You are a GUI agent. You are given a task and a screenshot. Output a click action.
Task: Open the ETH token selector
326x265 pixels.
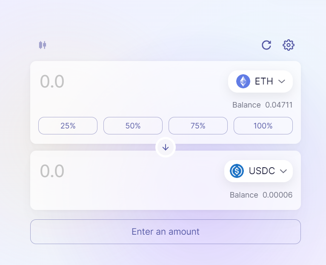click(260, 82)
